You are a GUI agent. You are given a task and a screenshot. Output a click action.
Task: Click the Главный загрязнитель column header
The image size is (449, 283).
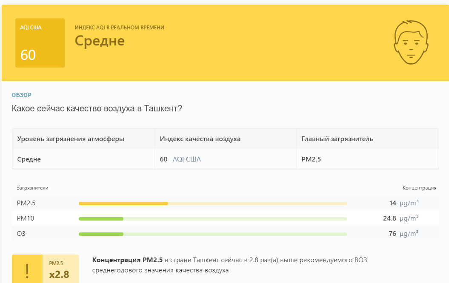(x=337, y=139)
